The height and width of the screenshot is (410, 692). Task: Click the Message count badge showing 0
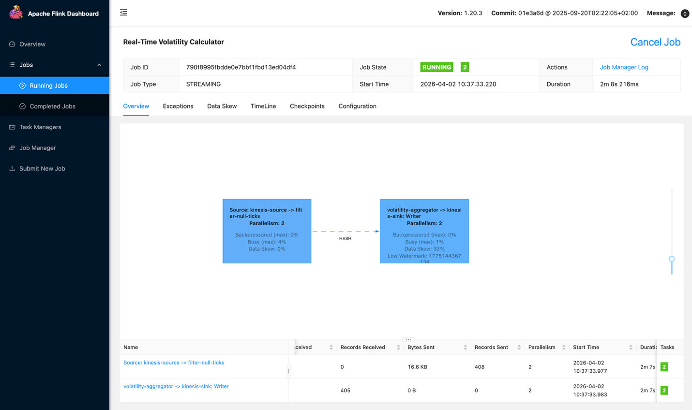[685, 14]
